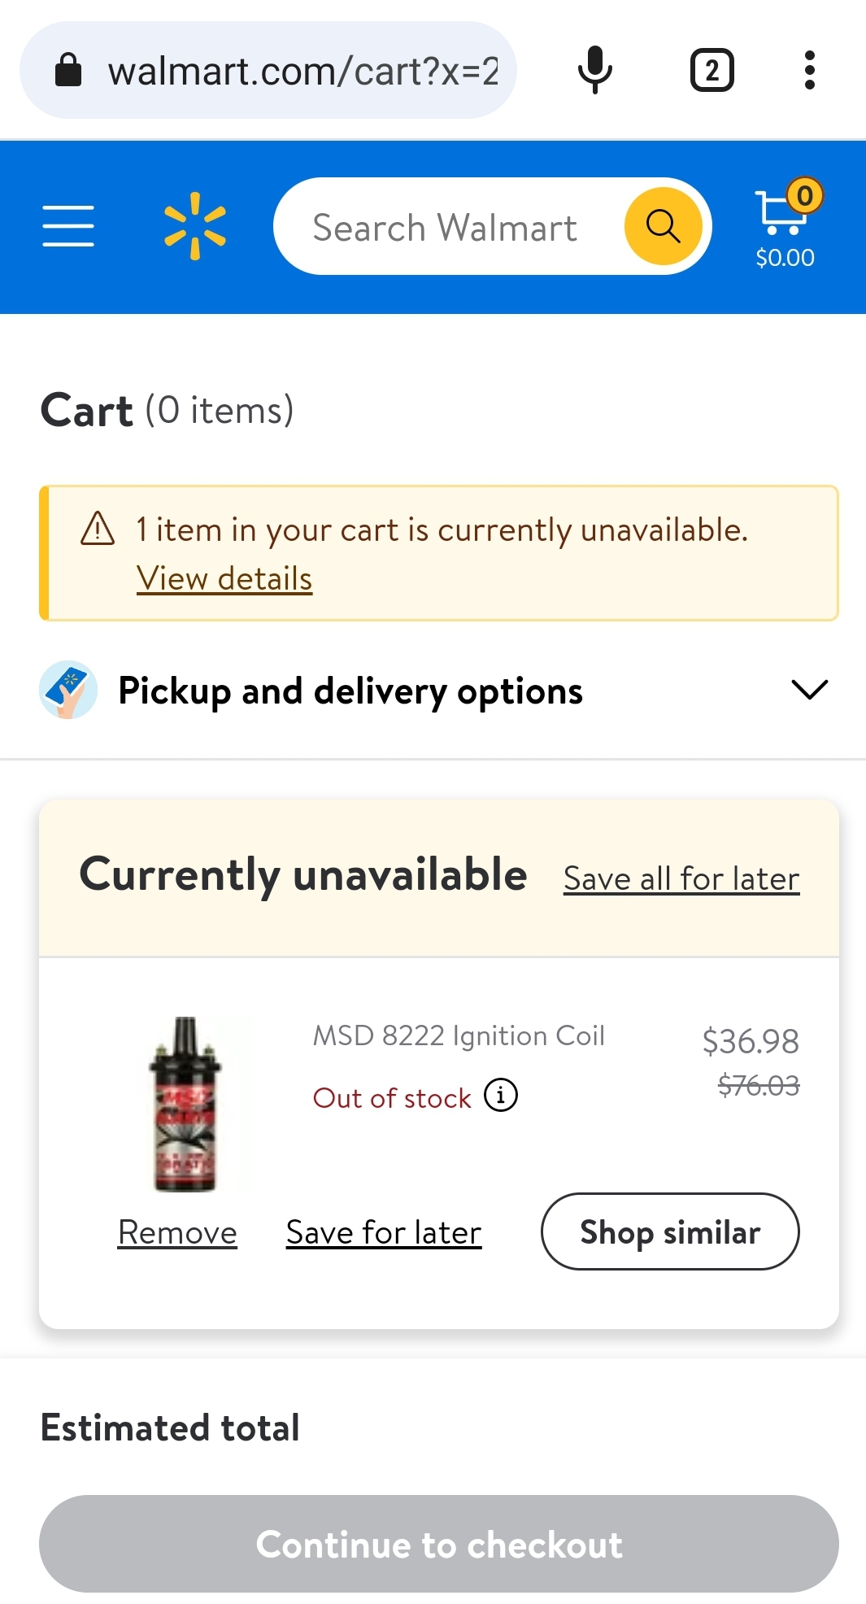Click the warning triangle in the alert banner
The image size is (866, 1604).
click(96, 530)
